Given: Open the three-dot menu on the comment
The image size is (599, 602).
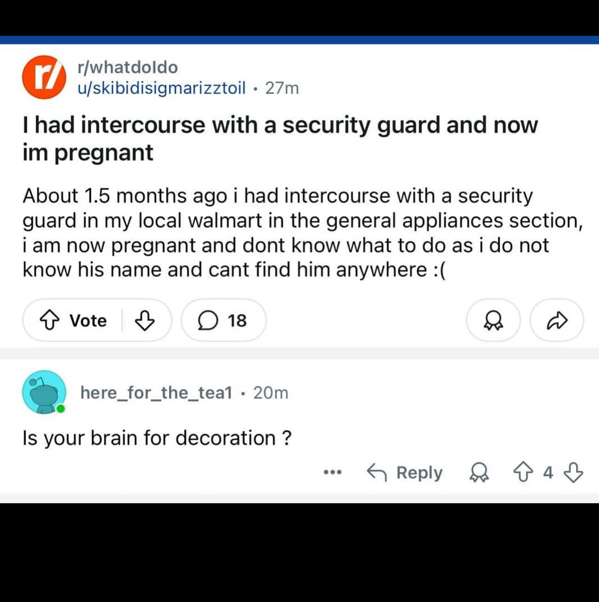Looking at the screenshot, I should coord(332,472).
